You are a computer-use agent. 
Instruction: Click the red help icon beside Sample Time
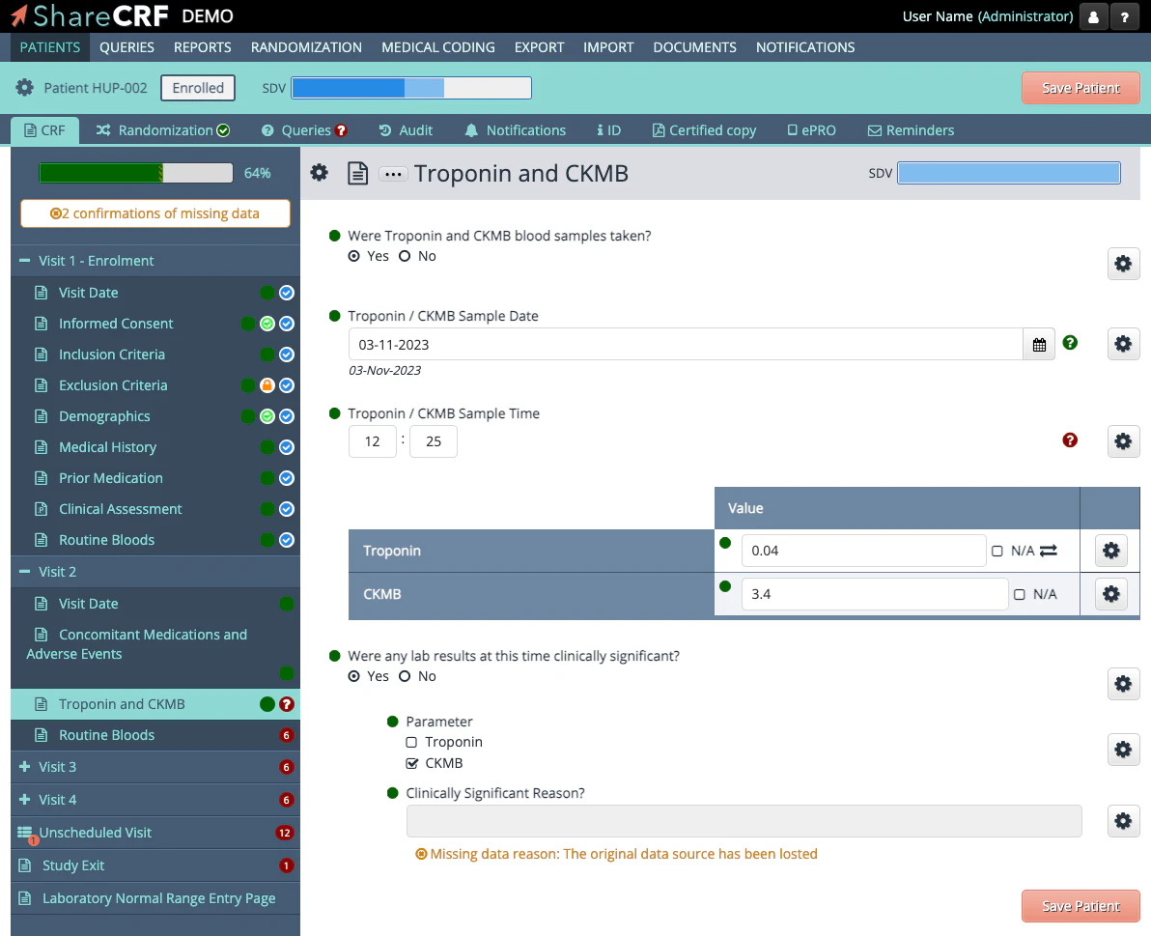click(x=1070, y=441)
